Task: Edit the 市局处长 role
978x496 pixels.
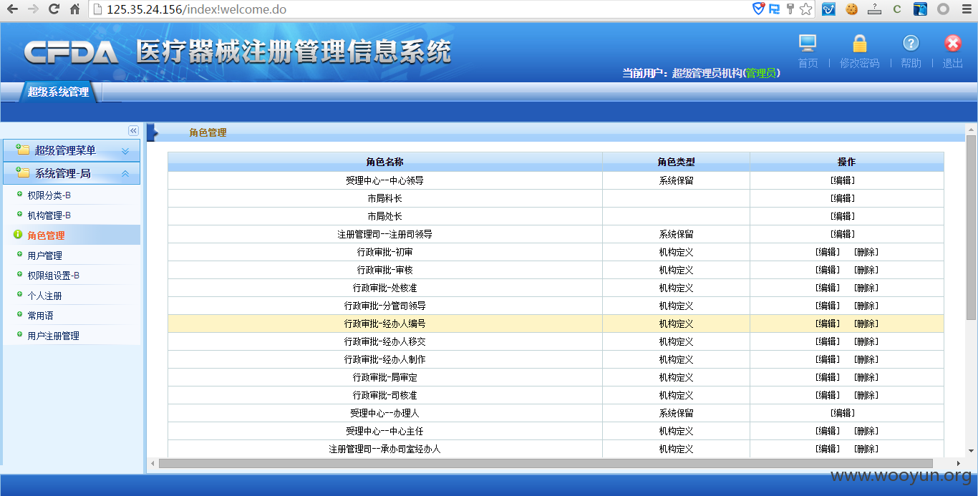Action: point(843,216)
